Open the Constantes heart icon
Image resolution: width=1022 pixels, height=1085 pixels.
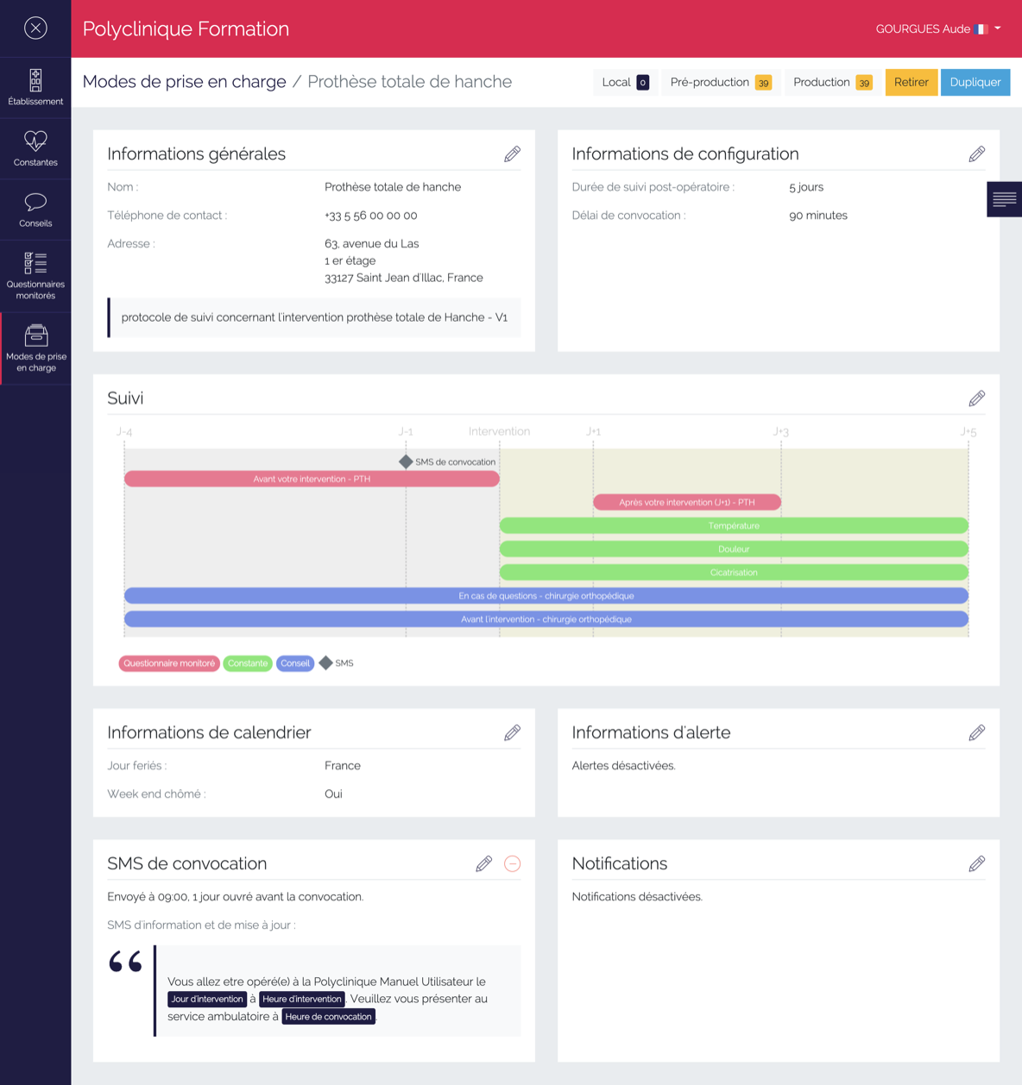click(x=35, y=148)
